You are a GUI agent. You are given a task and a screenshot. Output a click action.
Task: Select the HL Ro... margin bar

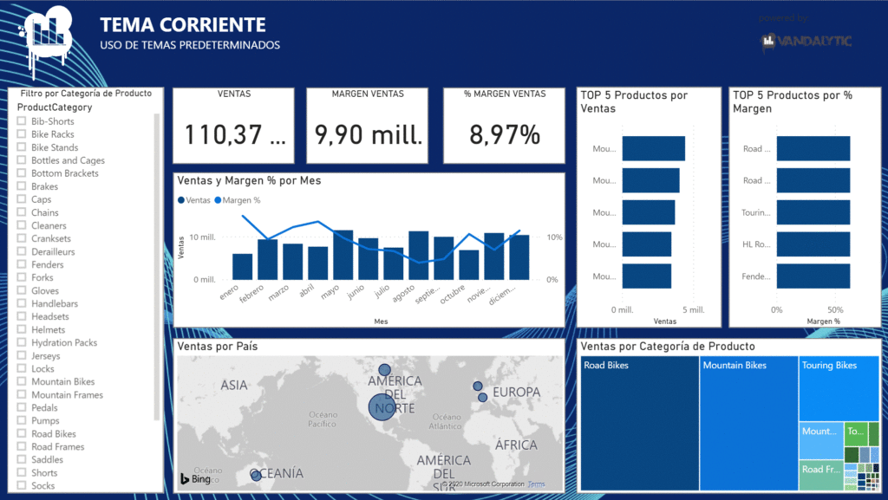coord(813,244)
